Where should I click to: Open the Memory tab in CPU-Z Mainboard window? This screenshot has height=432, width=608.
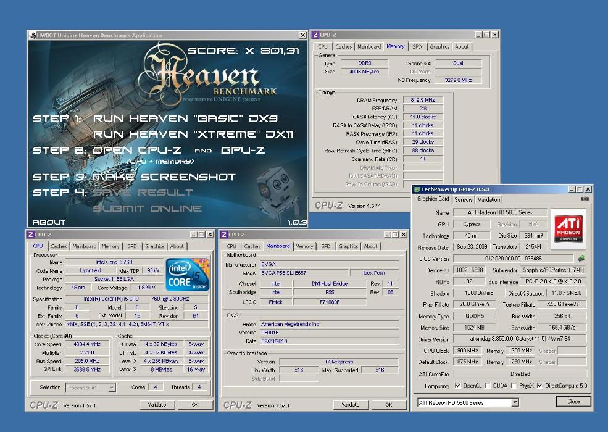[304, 246]
